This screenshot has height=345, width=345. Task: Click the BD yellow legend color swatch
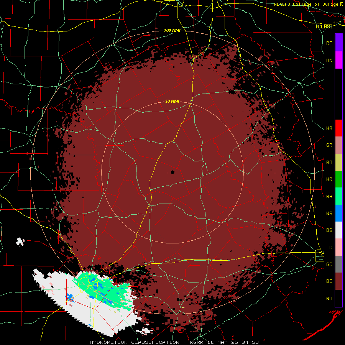(338, 163)
